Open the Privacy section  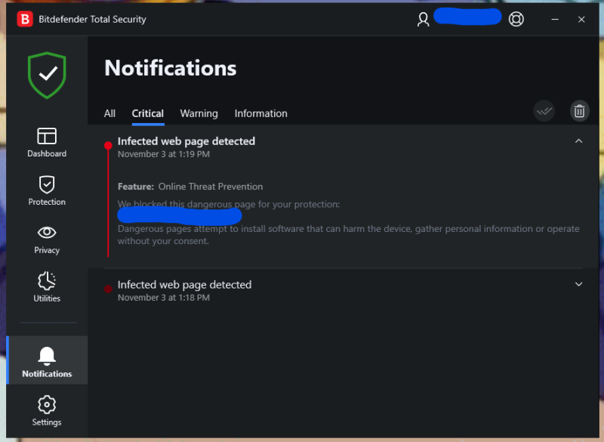click(x=47, y=240)
